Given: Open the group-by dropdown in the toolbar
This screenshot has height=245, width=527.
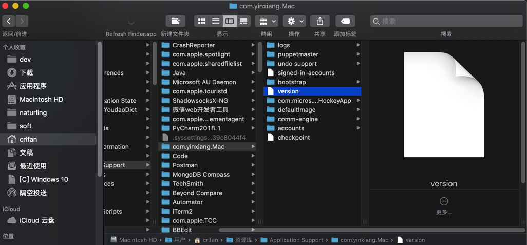Looking at the screenshot, I should (x=267, y=21).
